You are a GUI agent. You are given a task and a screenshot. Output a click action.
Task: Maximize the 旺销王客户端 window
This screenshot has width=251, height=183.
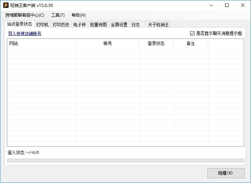pyautogui.click(x=227, y=5)
